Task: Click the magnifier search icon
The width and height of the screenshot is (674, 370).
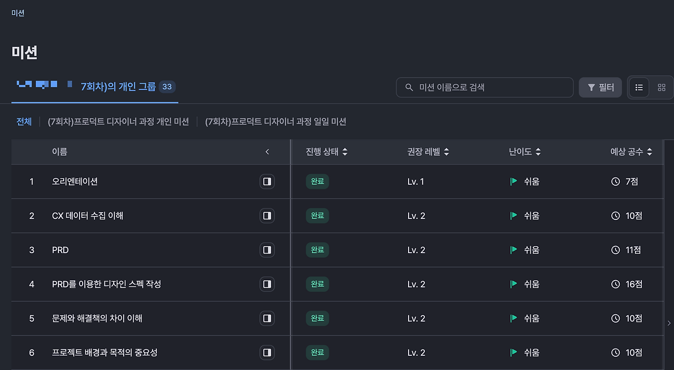Action: point(409,87)
